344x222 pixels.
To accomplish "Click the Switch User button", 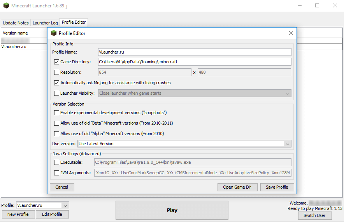I will (314, 215).
